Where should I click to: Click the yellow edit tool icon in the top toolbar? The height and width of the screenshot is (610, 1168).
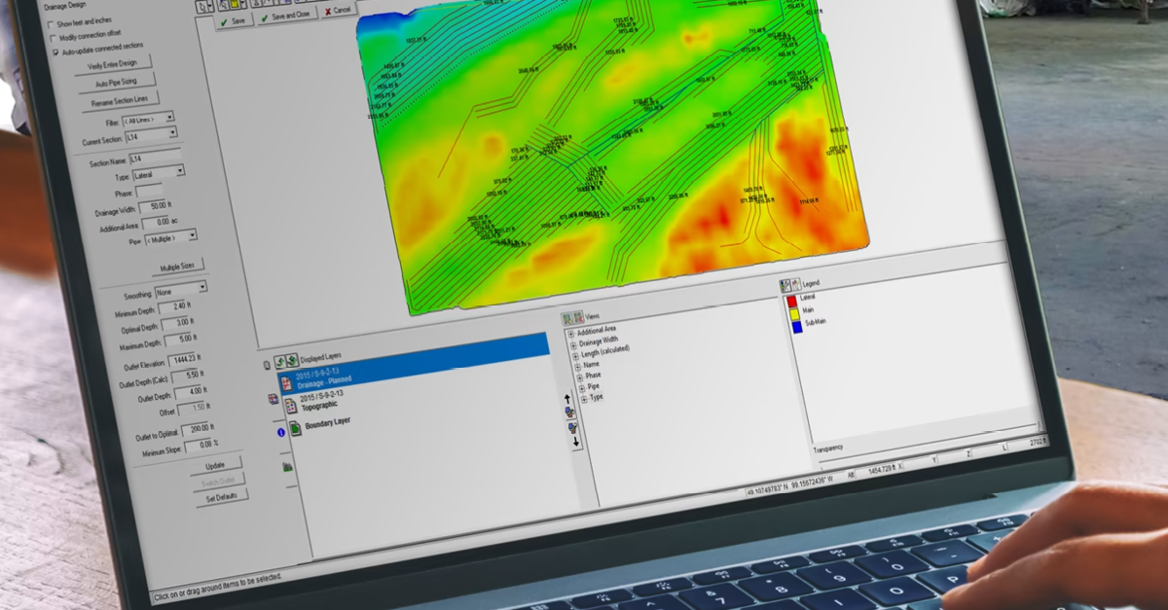[235, 6]
